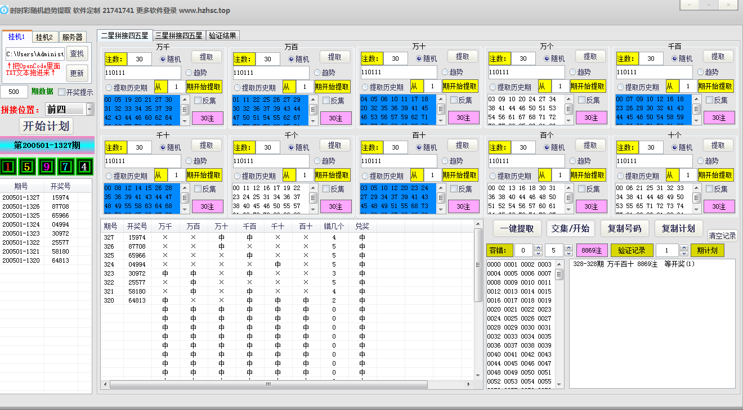Switch to 三星拼接四五星 tab
The image size is (743, 410).
(179, 35)
